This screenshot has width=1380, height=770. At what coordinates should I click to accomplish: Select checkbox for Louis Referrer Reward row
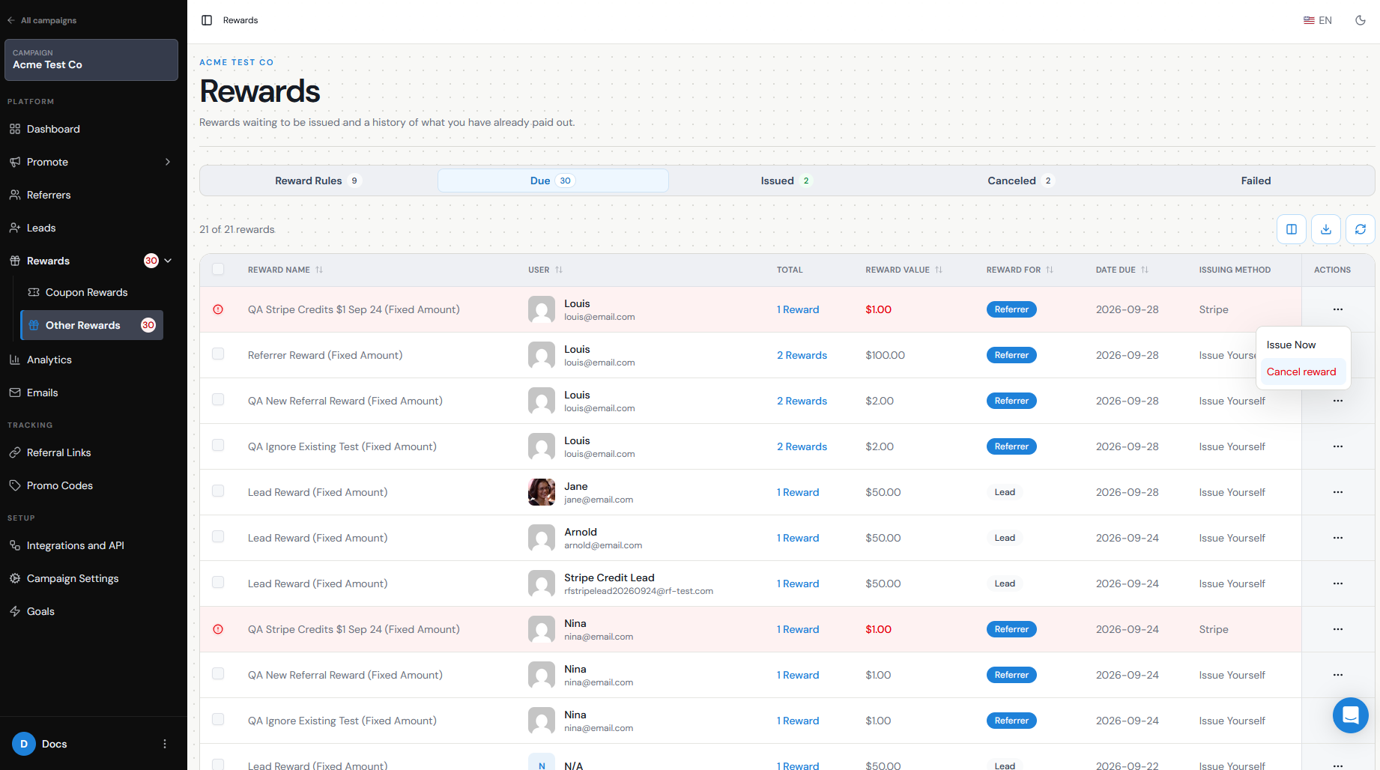coord(218,354)
